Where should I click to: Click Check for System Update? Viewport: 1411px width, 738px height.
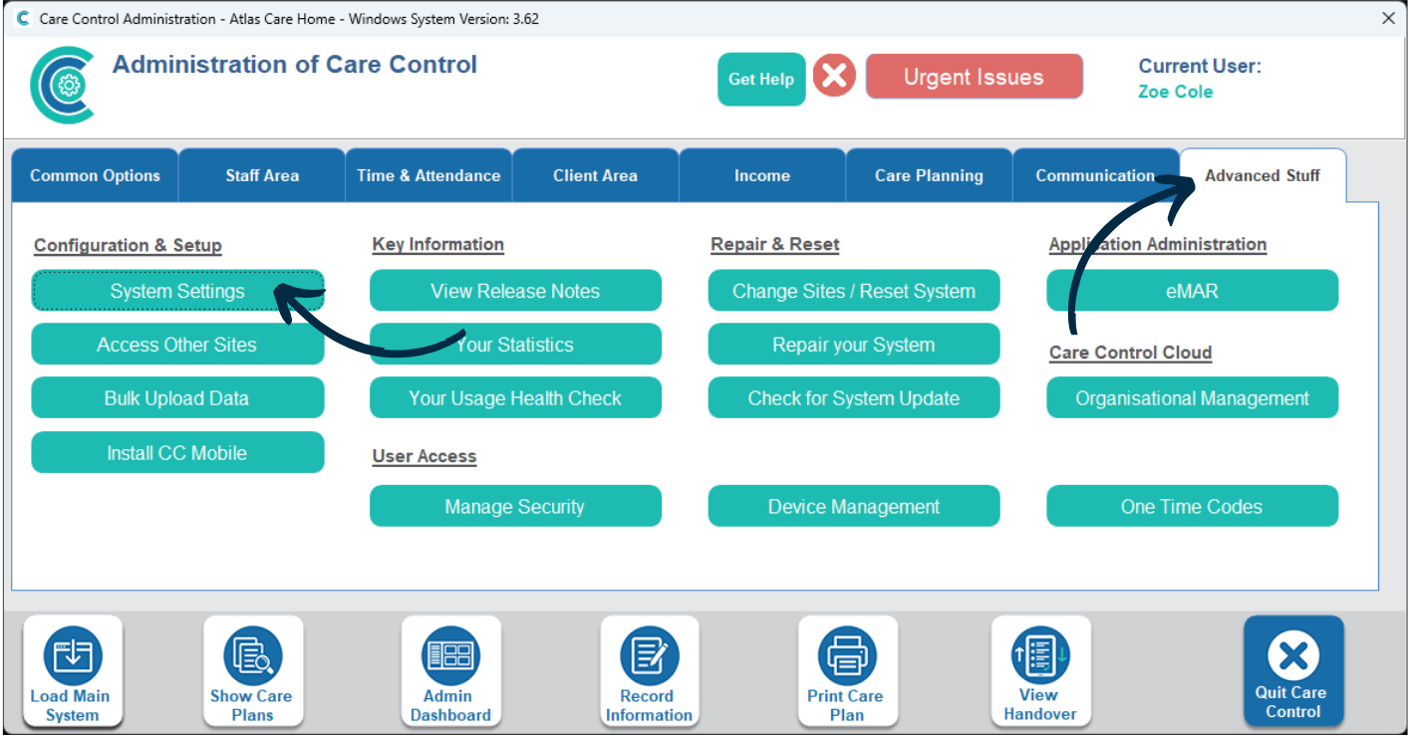[x=854, y=398]
